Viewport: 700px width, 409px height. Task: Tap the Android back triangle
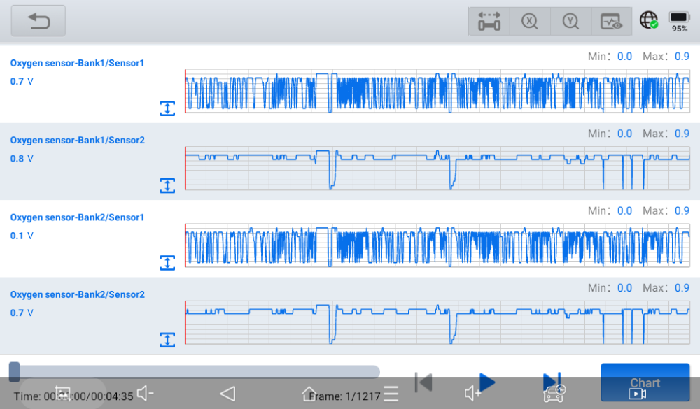pos(227,394)
